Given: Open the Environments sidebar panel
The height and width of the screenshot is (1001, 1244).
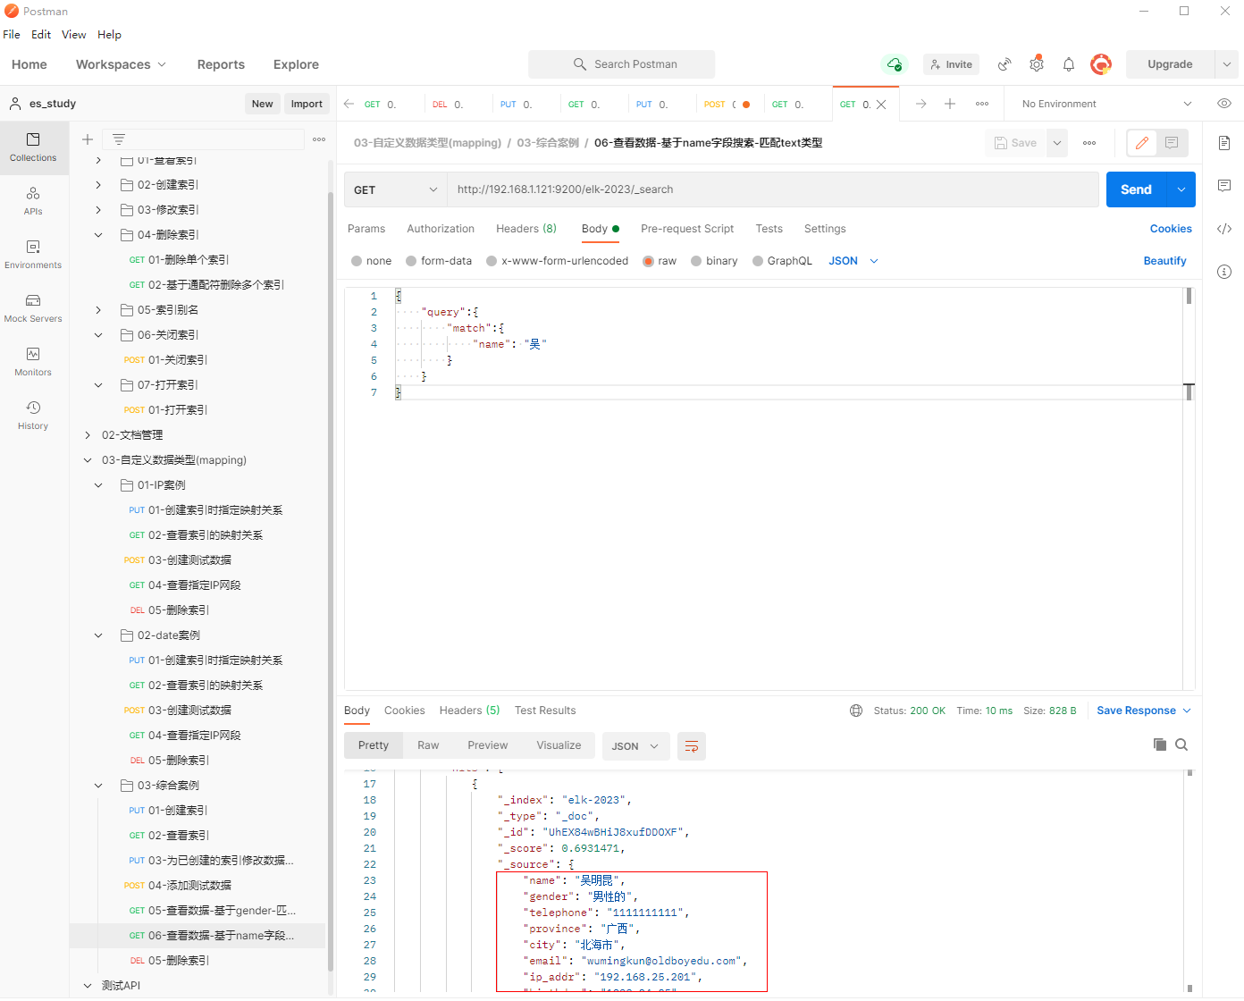Looking at the screenshot, I should tap(33, 254).
